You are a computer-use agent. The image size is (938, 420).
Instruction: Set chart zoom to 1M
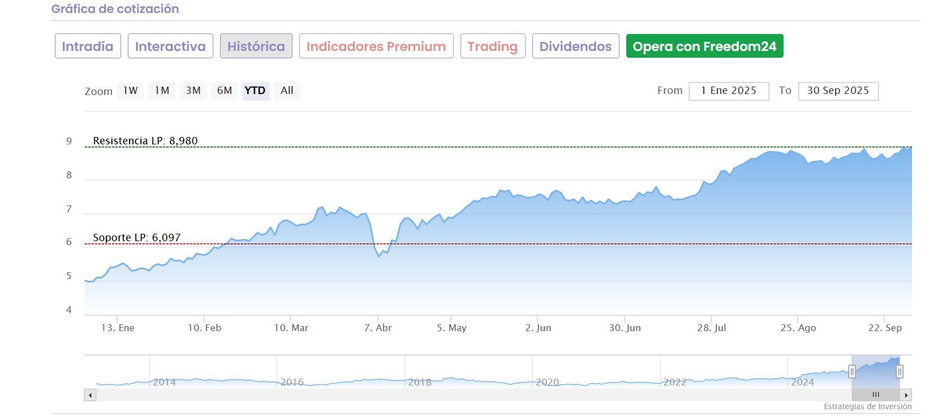coord(162,91)
